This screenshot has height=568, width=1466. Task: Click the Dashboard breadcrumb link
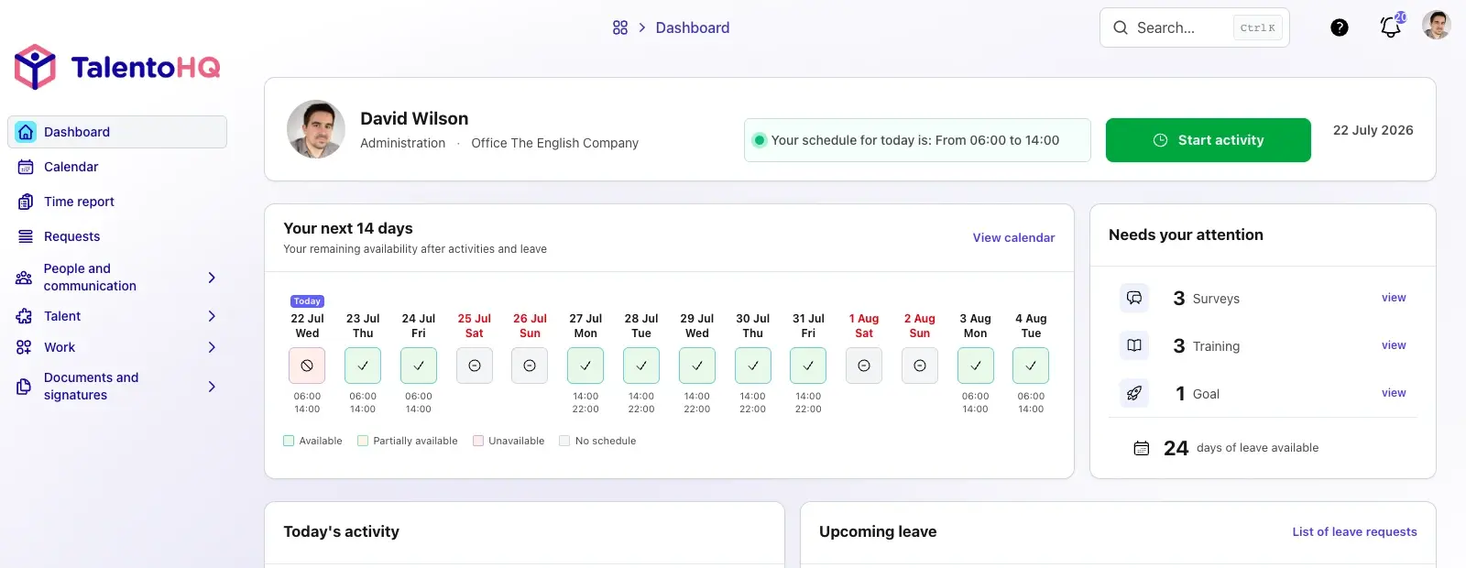click(693, 27)
